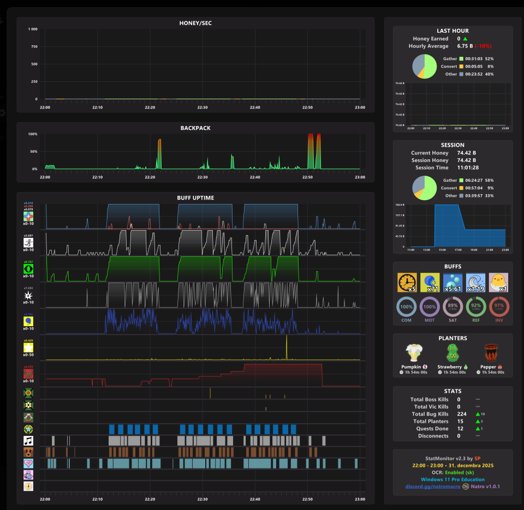Click the festive wreath buff icon
The image size is (524, 510).
(x=28, y=417)
